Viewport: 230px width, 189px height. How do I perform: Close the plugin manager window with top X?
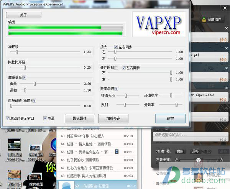(x=225, y=8)
